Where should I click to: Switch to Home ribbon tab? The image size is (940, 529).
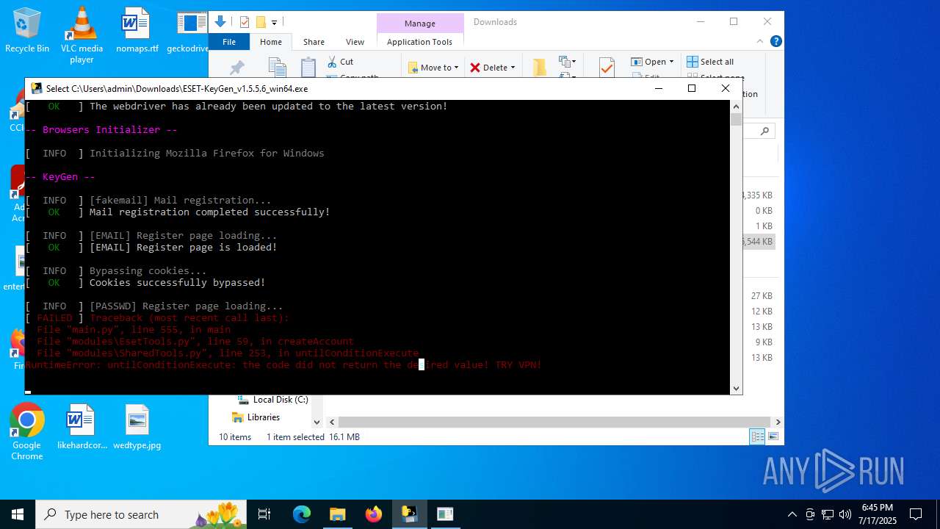pyautogui.click(x=271, y=42)
